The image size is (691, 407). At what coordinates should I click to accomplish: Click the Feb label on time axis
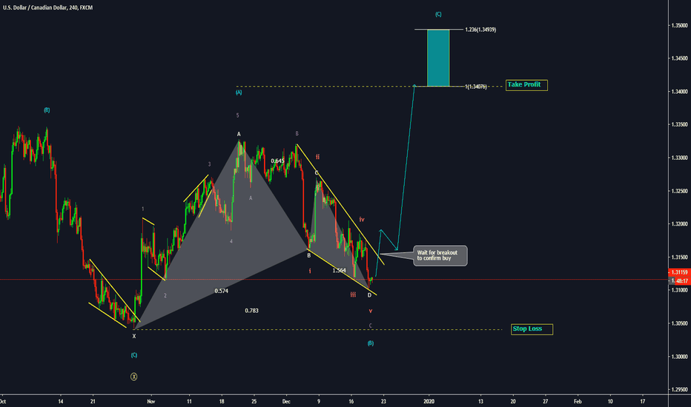pos(578,400)
